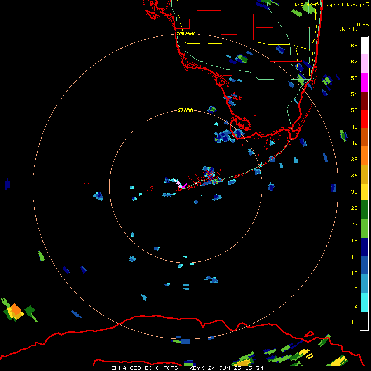This screenshot has height=371, width=371.
Task: Click the cyan swatch between 6 and 2
Action: [364, 302]
